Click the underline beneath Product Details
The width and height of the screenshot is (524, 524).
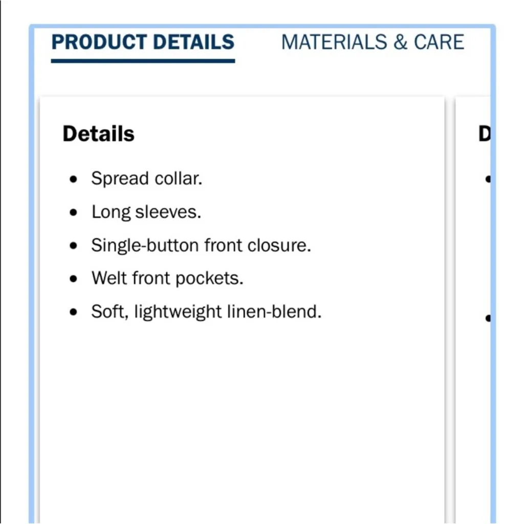coord(143,61)
